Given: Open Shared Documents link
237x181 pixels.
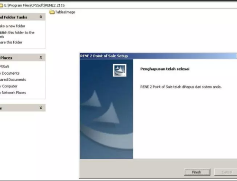Looking at the screenshot, I should (13, 80).
